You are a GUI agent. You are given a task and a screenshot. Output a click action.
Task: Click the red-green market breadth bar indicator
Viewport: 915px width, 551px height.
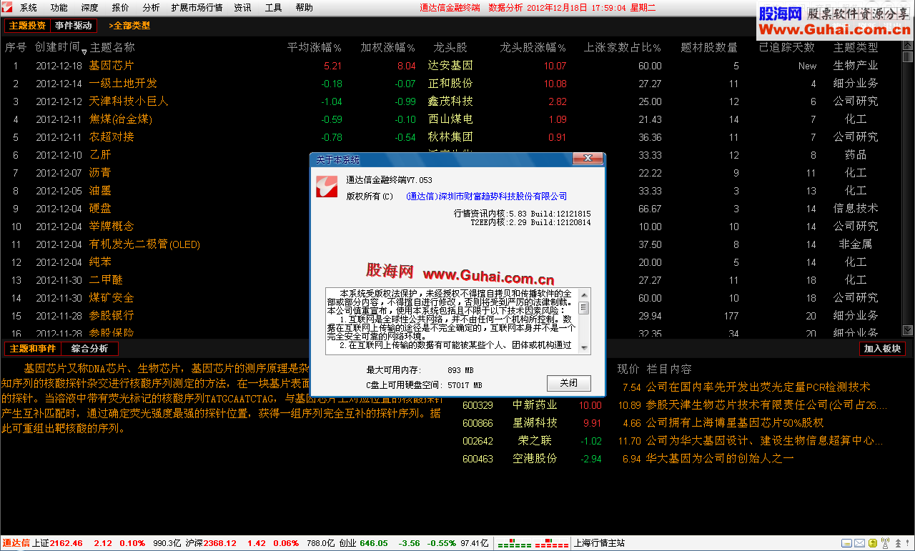pos(532,544)
